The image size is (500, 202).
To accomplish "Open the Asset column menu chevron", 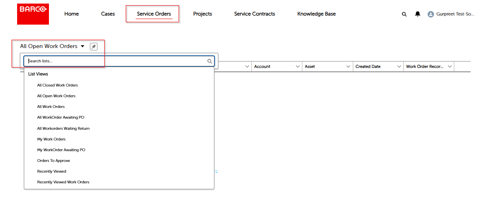I will (x=348, y=67).
